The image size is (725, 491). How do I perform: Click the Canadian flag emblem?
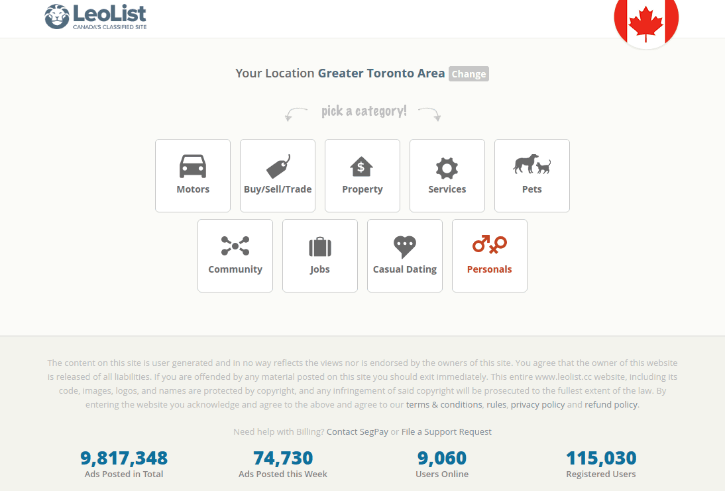(646, 22)
